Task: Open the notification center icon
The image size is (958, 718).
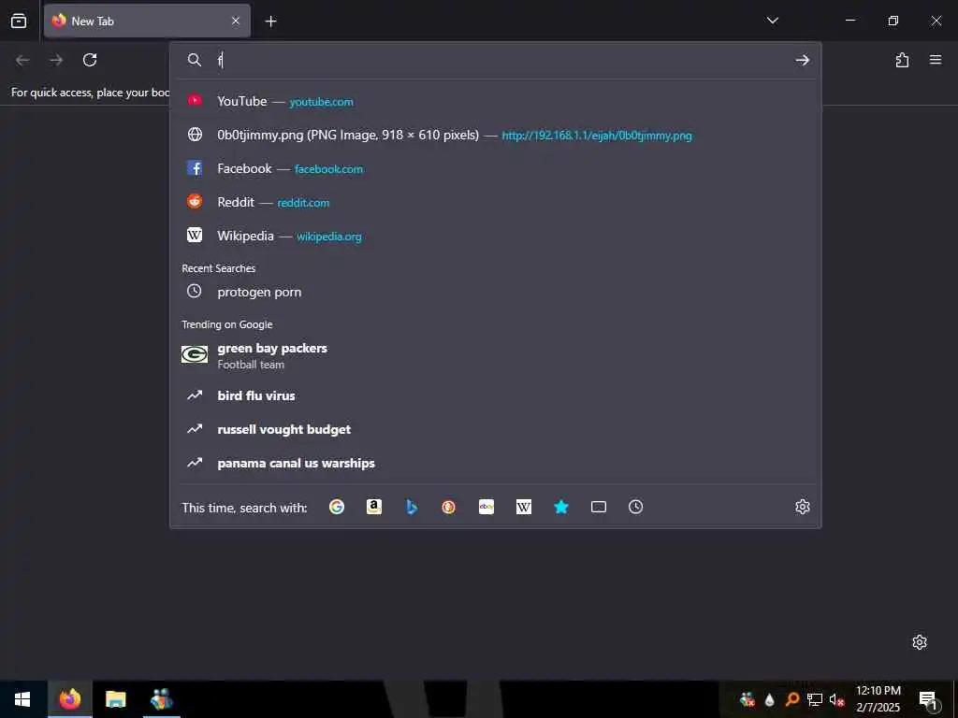Action: [x=928, y=699]
